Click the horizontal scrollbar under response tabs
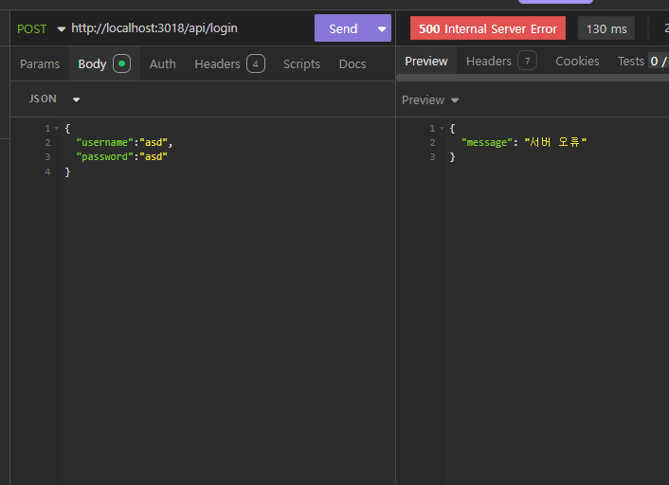 click(533, 78)
